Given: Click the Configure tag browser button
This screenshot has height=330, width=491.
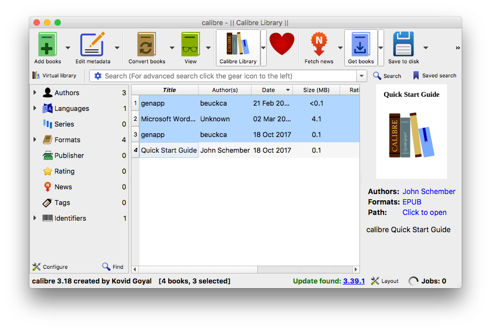Looking at the screenshot, I should (x=50, y=267).
